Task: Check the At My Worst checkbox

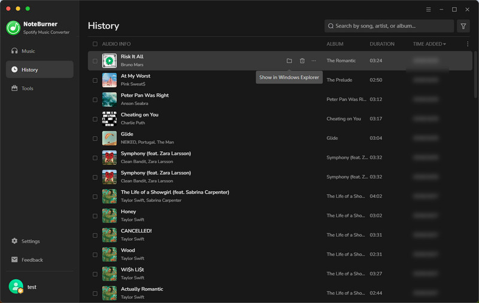Action: (95, 81)
